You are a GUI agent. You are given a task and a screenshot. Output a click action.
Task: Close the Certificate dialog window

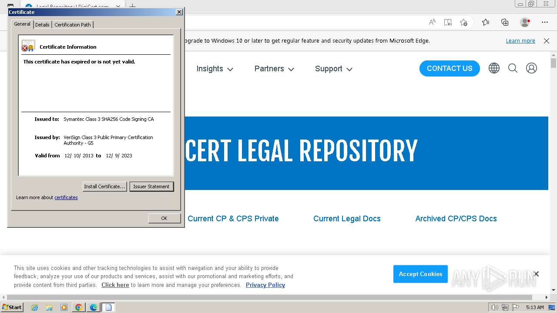tap(179, 12)
